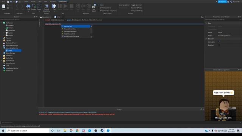This screenshot has height=136, width=242.
Task: Select Players service in Explorer
Action: 7,38
